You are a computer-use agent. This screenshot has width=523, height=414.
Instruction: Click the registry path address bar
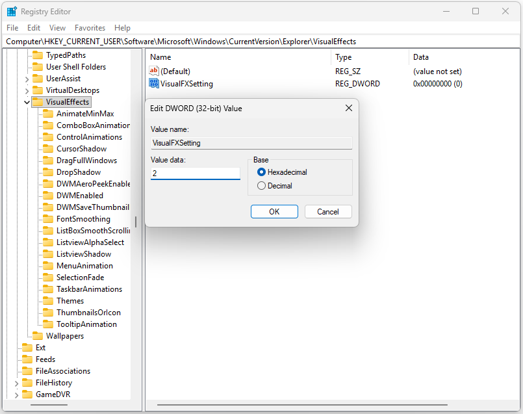pos(261,42)
